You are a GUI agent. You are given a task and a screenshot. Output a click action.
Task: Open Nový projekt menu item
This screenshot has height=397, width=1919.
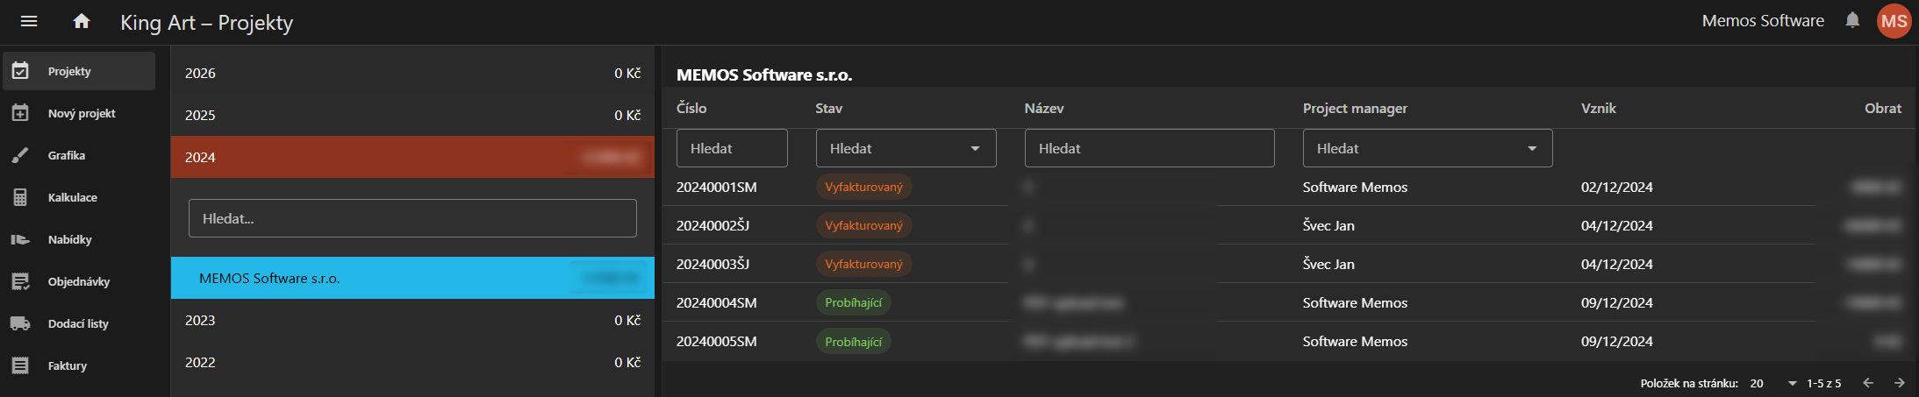pyautogui.click(x=82, y=113)
